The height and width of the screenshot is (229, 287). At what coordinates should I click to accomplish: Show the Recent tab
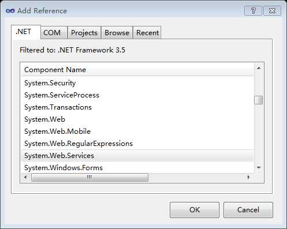[x=147, y=33]
